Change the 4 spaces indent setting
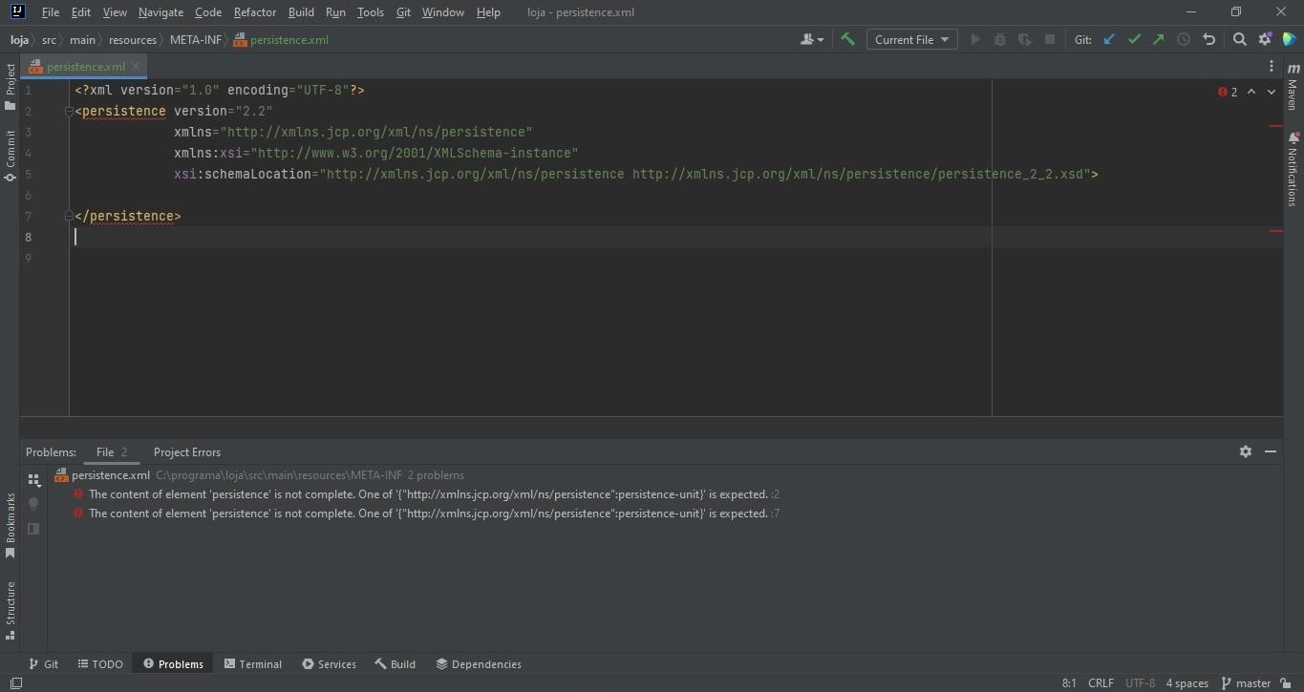Image resolution: width=1304 pixels, height=692 pixels. pos(1187,683)
